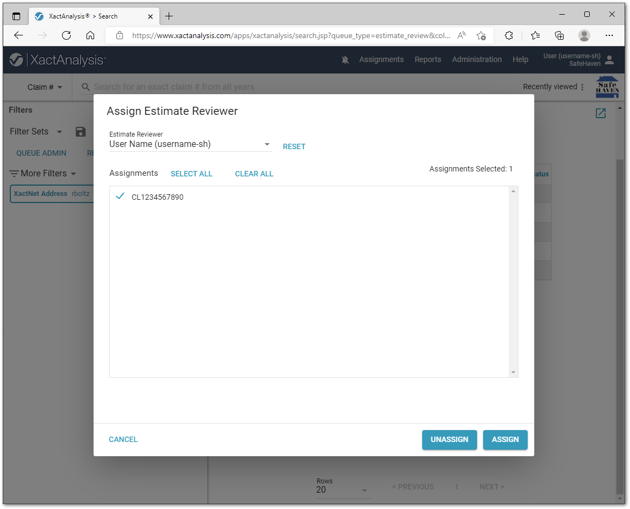Click the browser home icon
The image size is (630, 509).
click(90, 35)
